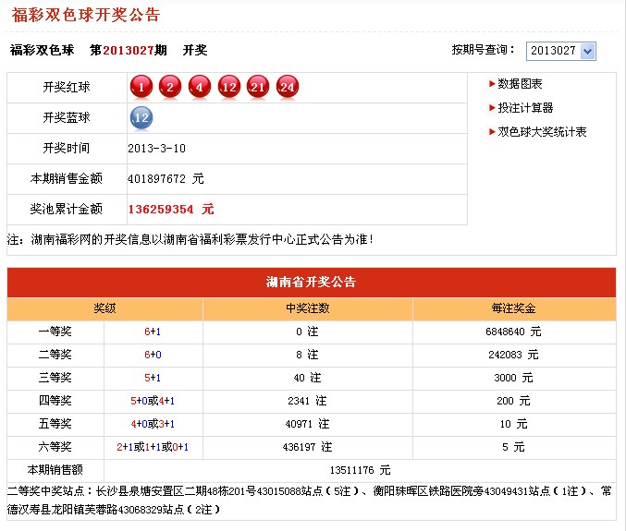This screenshot has height=531, width=626.
Task: Click the 福彩双色球开奖公告 page title
Action: [x=86, y=15]
